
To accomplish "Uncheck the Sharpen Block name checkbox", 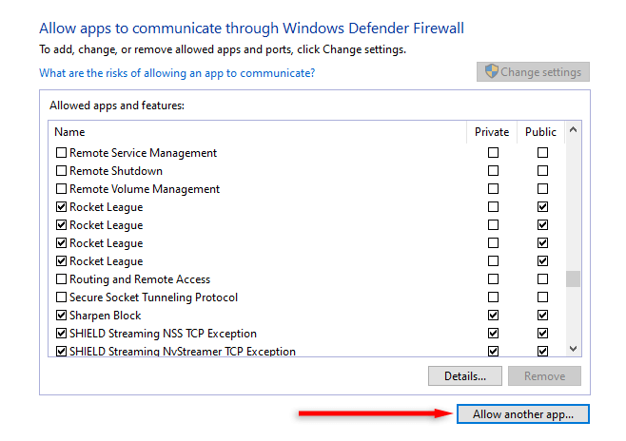I will [62, 316].
